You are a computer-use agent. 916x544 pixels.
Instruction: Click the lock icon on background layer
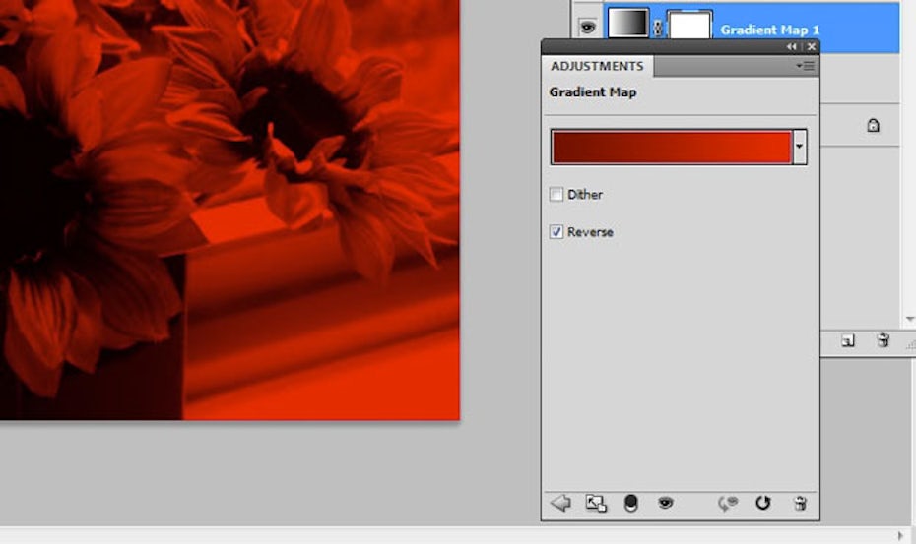pos(873,125)
